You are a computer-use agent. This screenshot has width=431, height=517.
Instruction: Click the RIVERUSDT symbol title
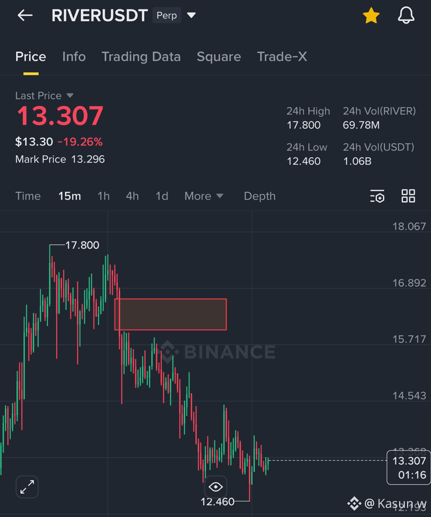pos(100,16)
